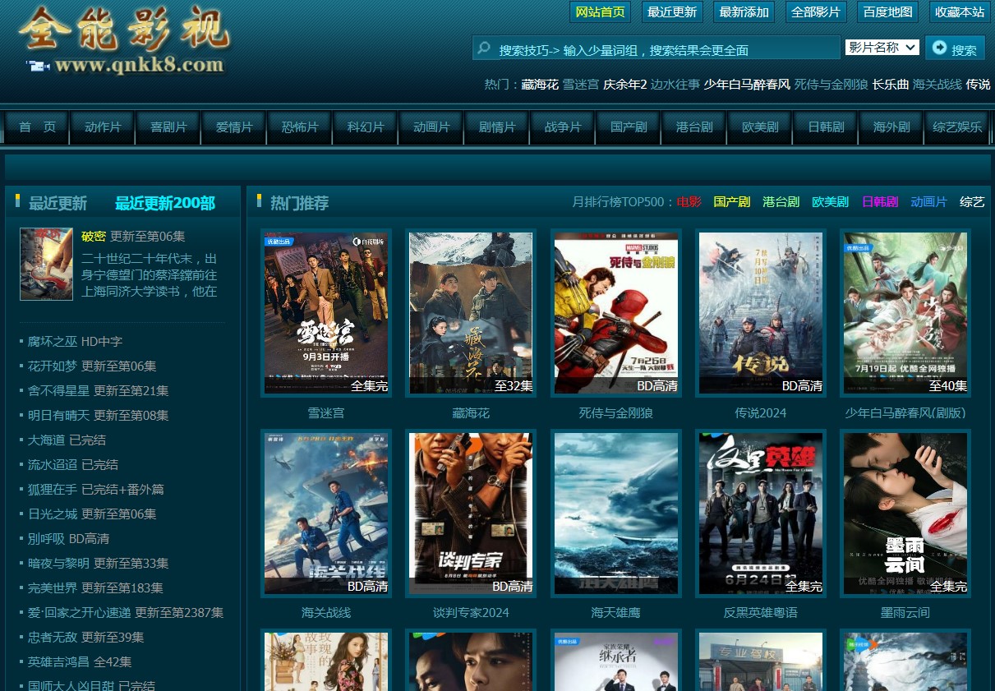Open the 死侍与金刚狼 poster thumbnail
995x691 pixels.
[616, 313]
